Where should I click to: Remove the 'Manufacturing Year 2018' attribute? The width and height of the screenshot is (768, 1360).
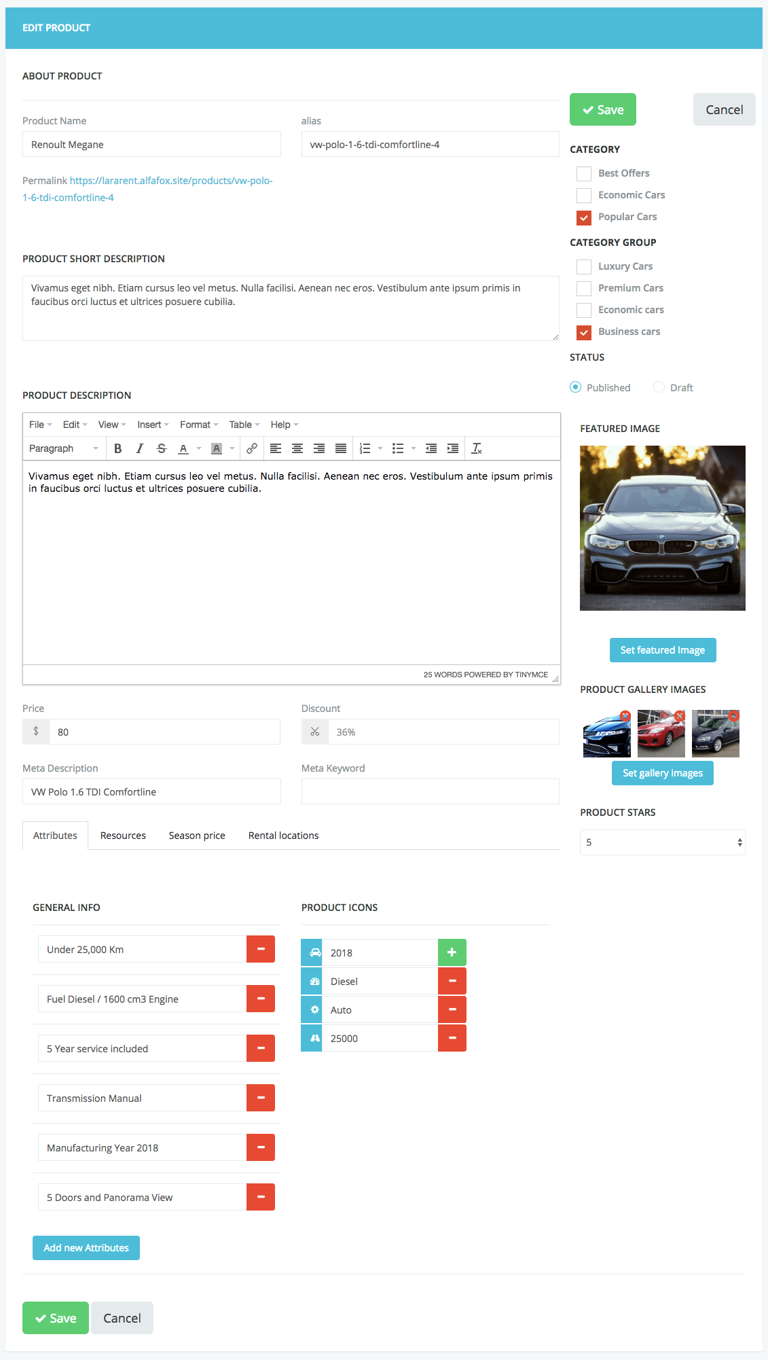point(261,1147)
